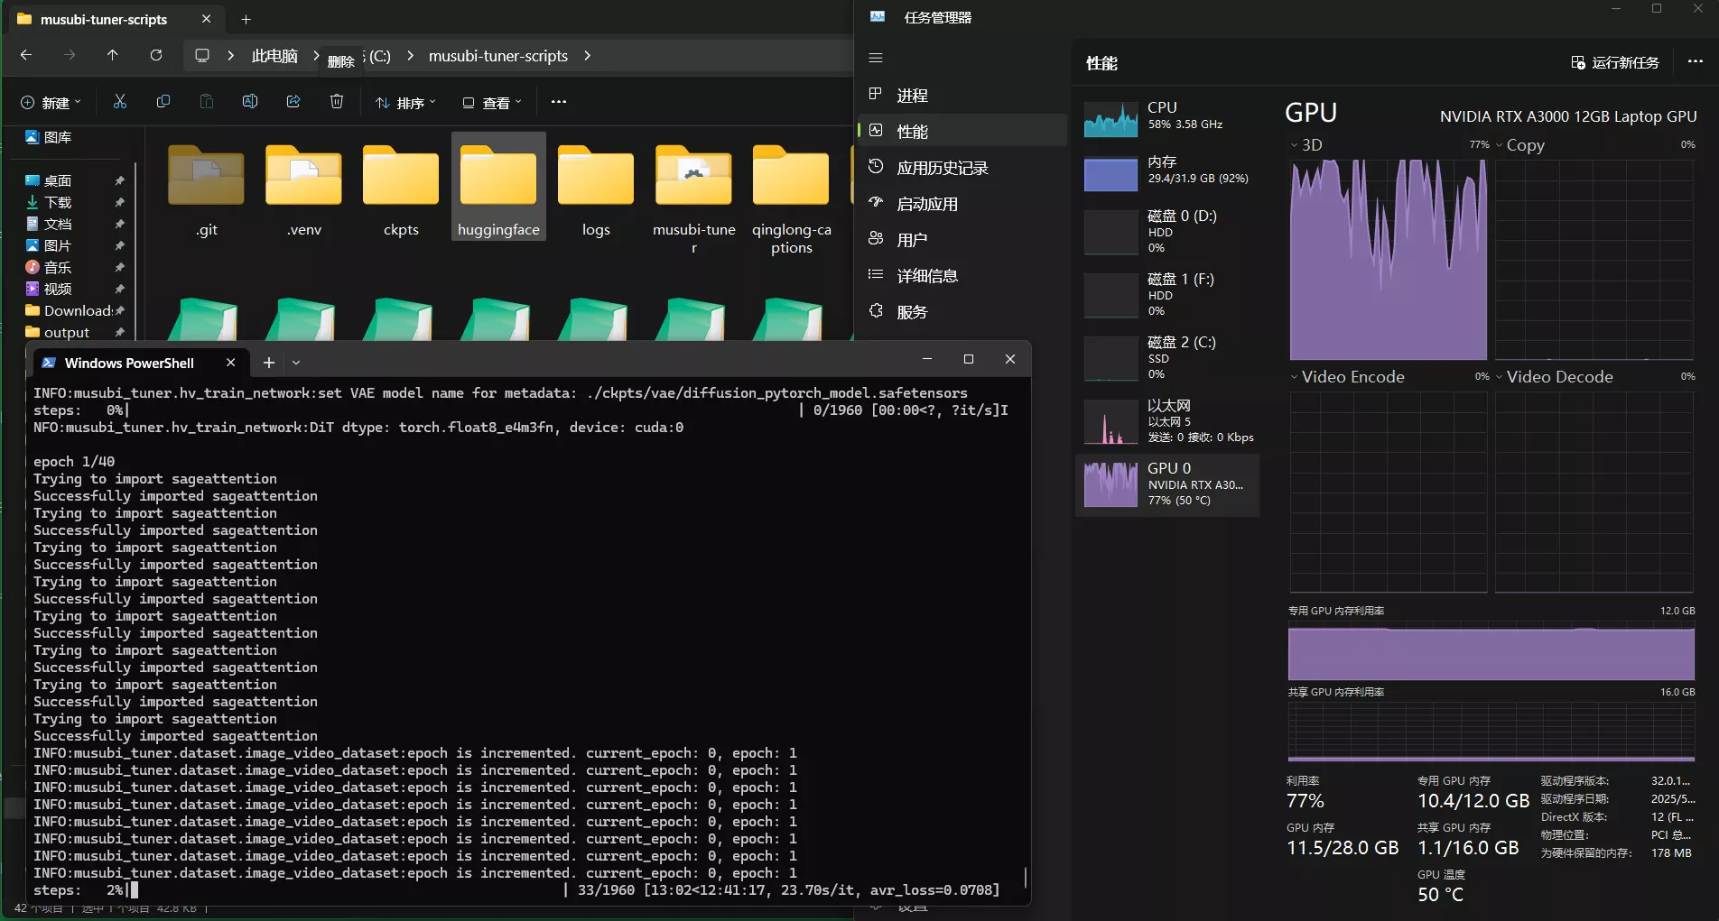1719x921 pixels.
Task: Click the Copy icon in Explorer toolbar
Action: click(x=163, y=102)
